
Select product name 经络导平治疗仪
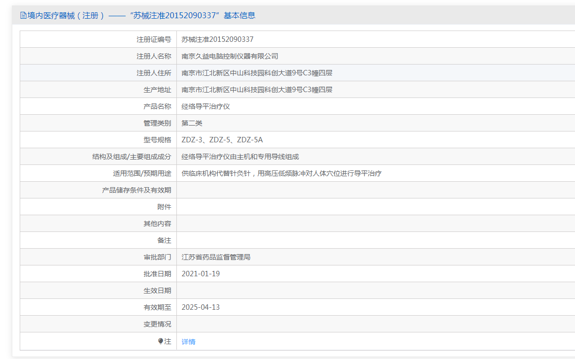(x=206, y=106)
